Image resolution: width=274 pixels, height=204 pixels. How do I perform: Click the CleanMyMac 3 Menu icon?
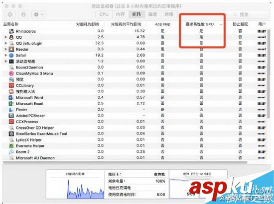11,73
